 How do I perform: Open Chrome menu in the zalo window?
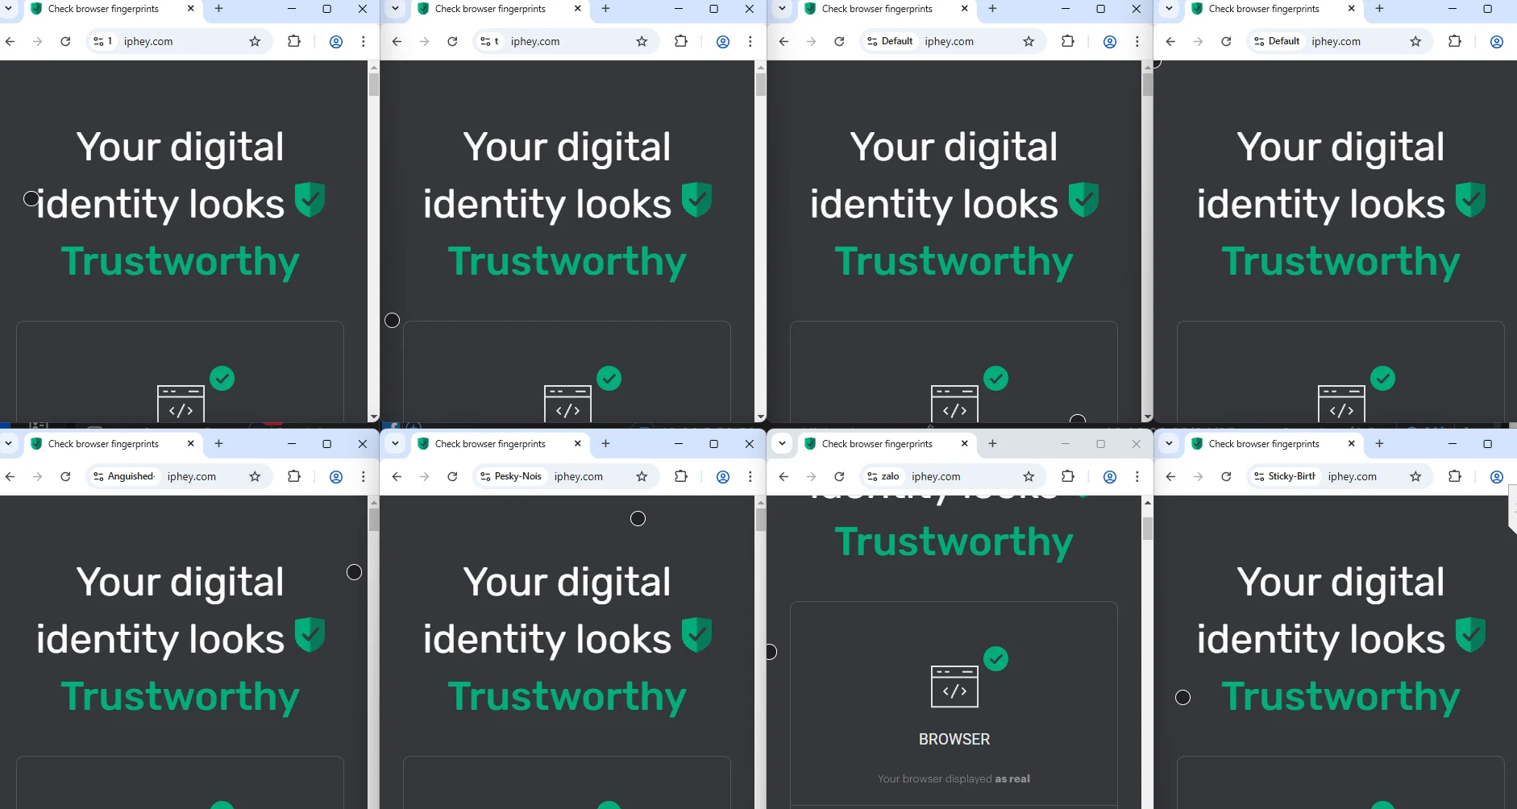(1137, 476)
